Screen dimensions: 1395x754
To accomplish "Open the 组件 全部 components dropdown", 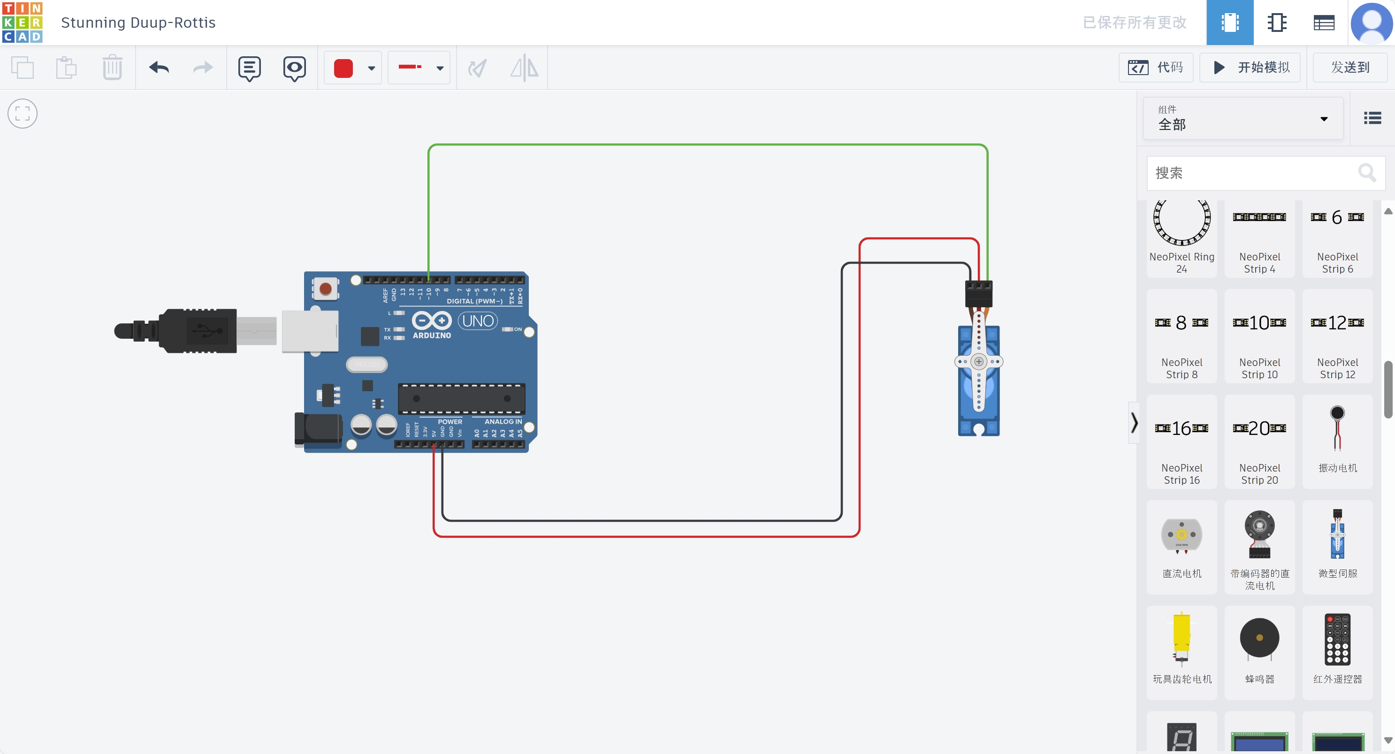I will click(x=1243, y=118).
